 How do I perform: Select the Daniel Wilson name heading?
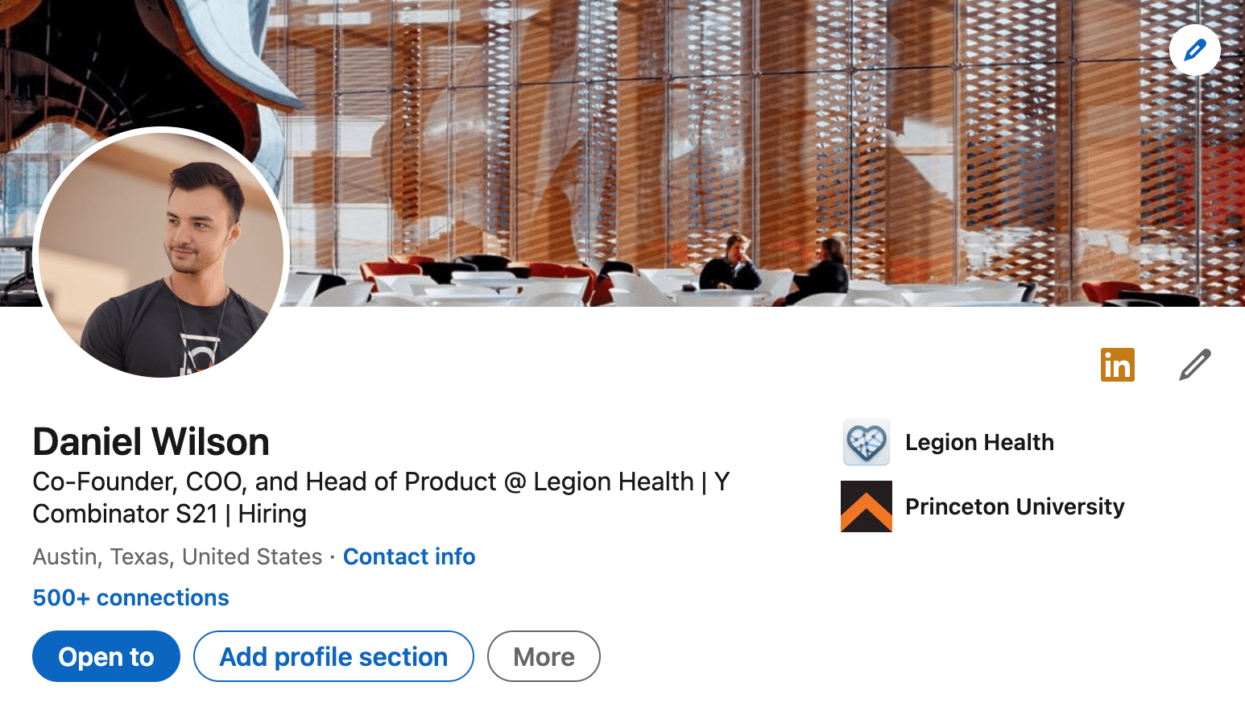pos(151,441)
